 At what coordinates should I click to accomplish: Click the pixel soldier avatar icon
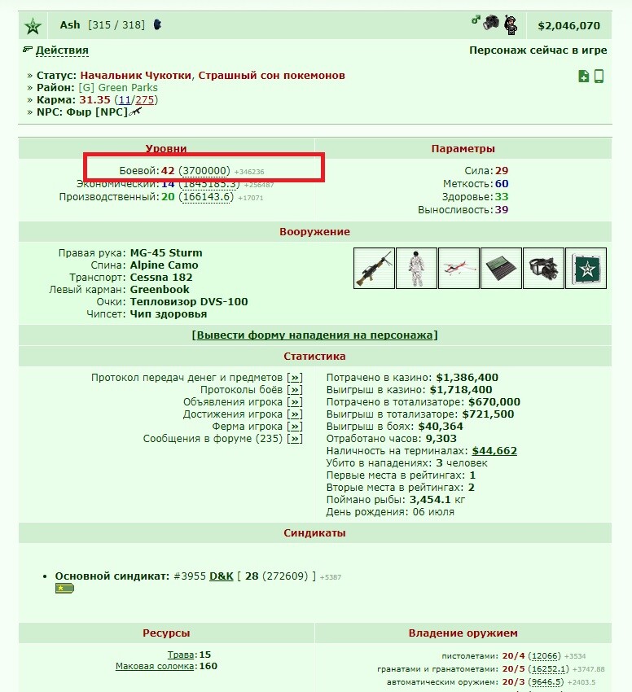[x=511, y=24]
